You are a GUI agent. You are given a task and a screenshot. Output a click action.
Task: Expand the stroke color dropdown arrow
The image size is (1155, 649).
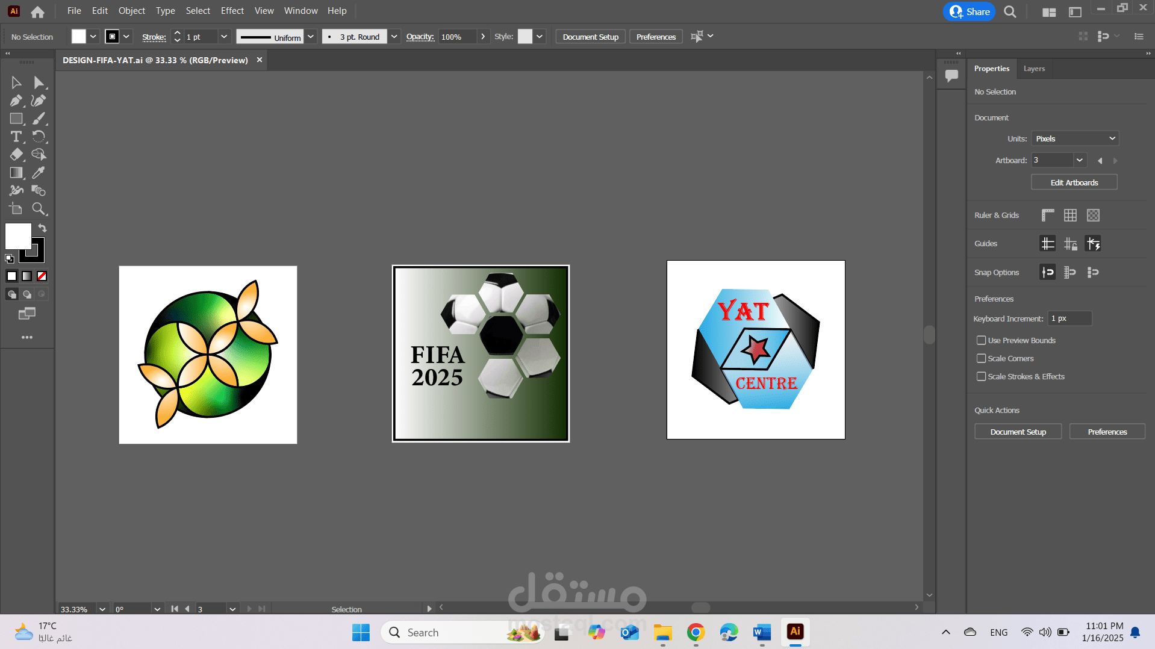click(x=126, y=37)
